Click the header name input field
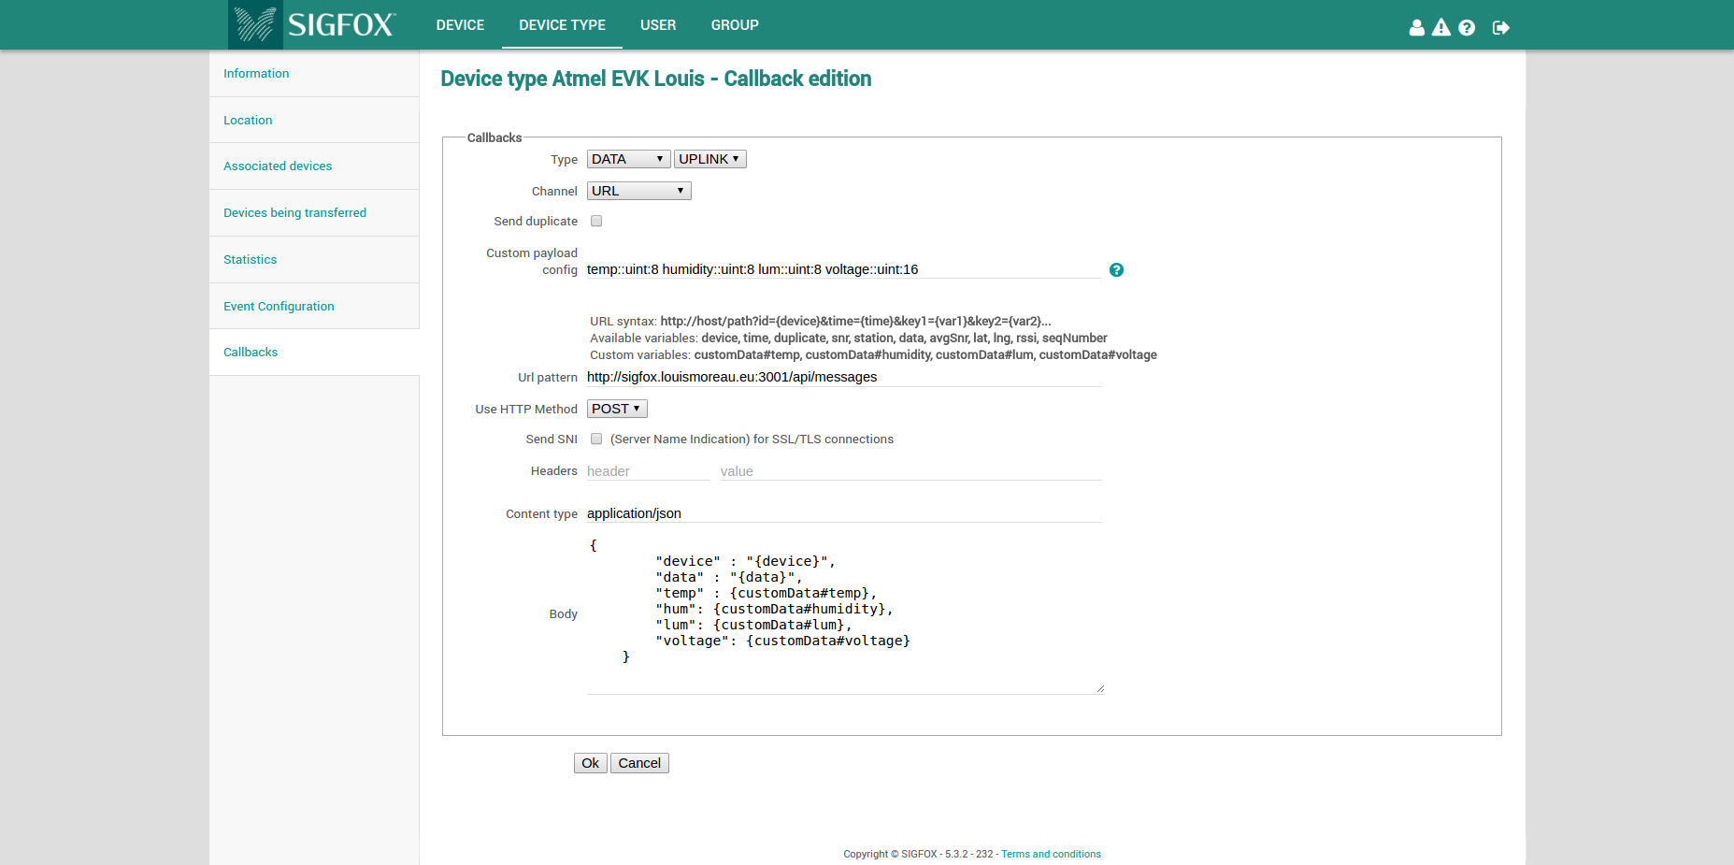 pyautogui.click(x=648, y=471)
